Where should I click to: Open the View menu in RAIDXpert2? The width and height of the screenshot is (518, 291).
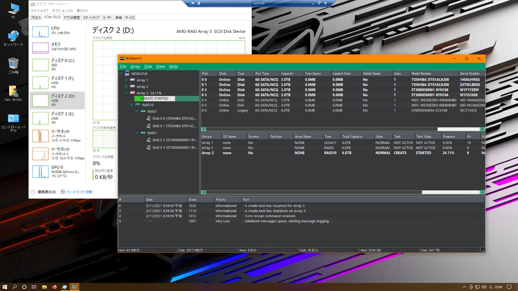[160, 67]
